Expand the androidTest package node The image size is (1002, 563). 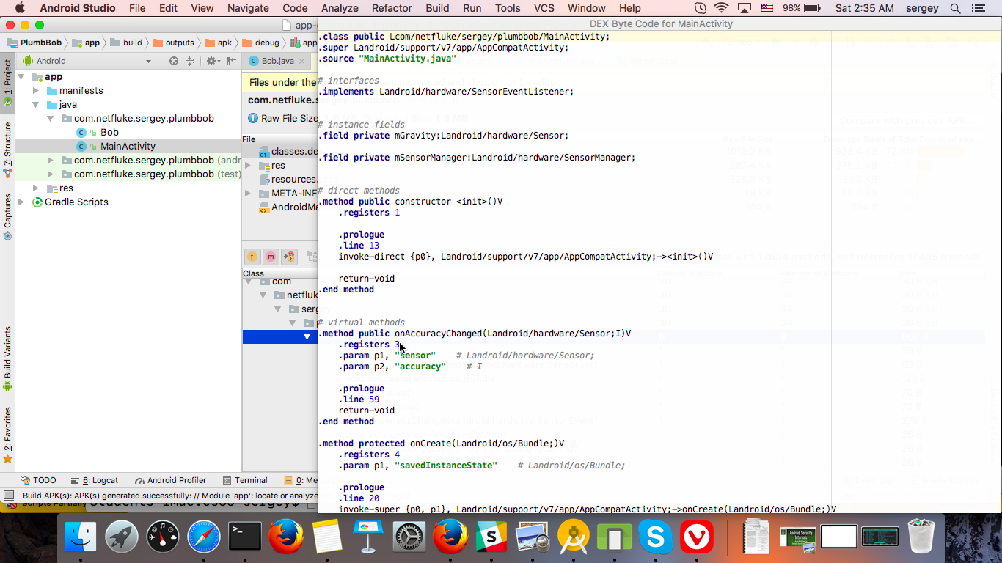51,161
